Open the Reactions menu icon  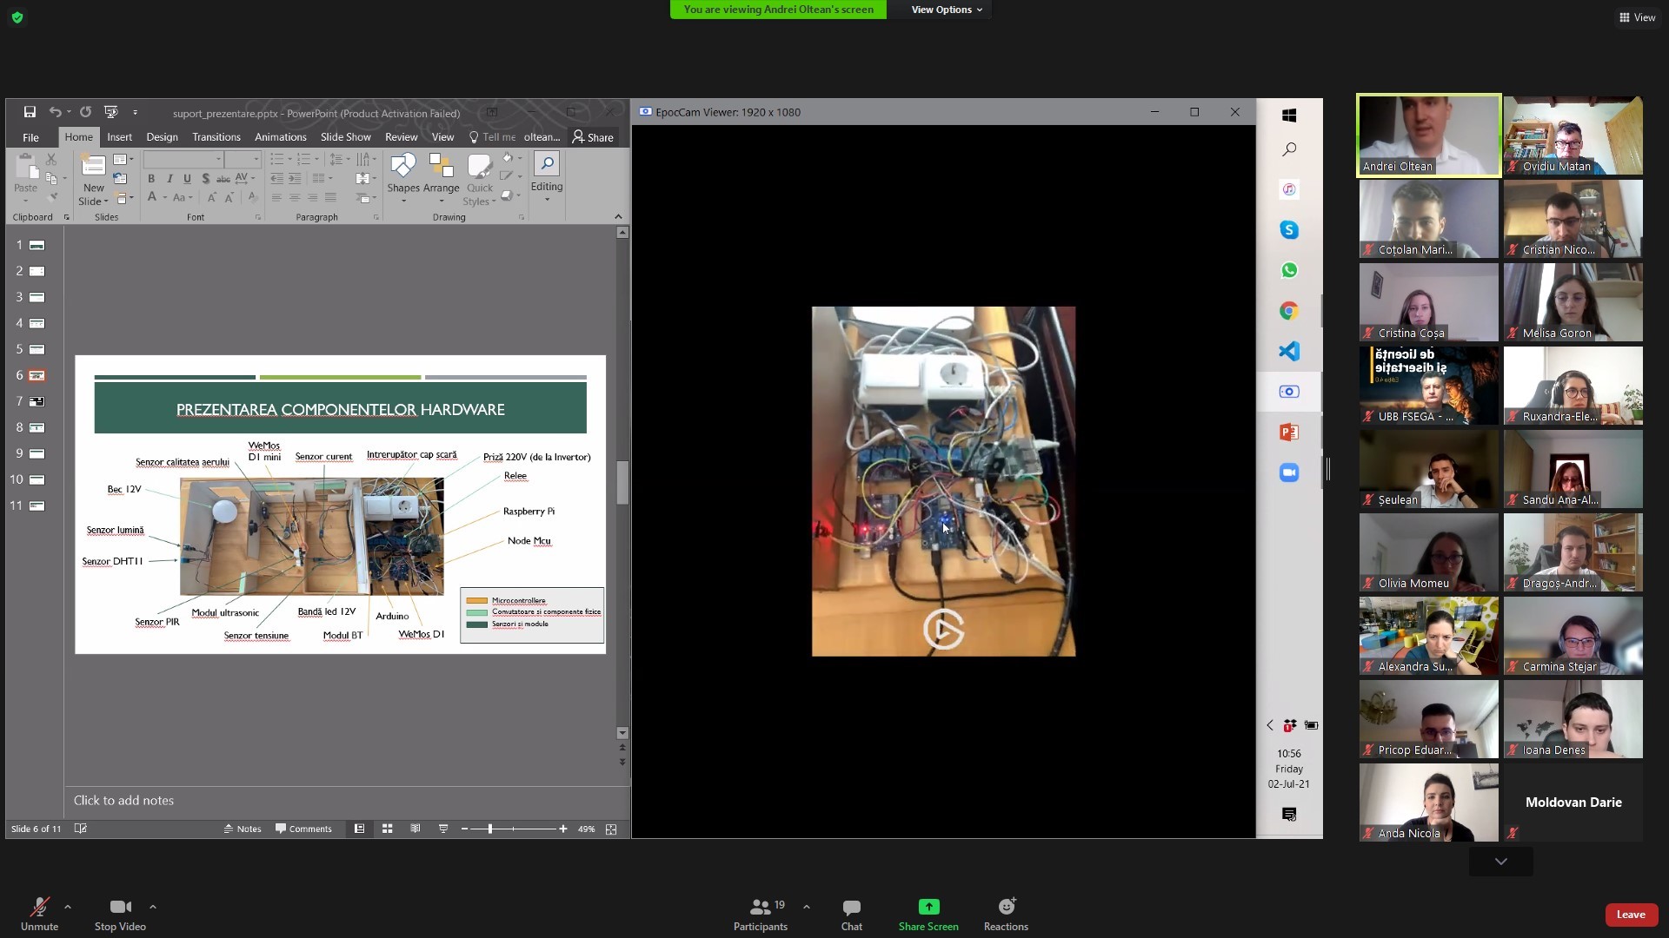(x=1006, y=908)
